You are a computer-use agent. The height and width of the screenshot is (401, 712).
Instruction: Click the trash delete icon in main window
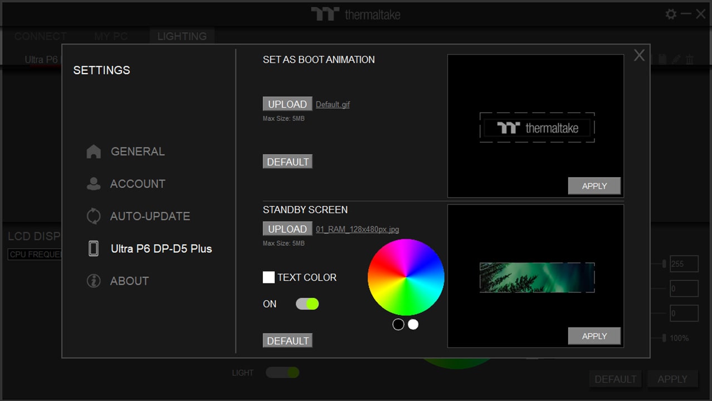690,59
